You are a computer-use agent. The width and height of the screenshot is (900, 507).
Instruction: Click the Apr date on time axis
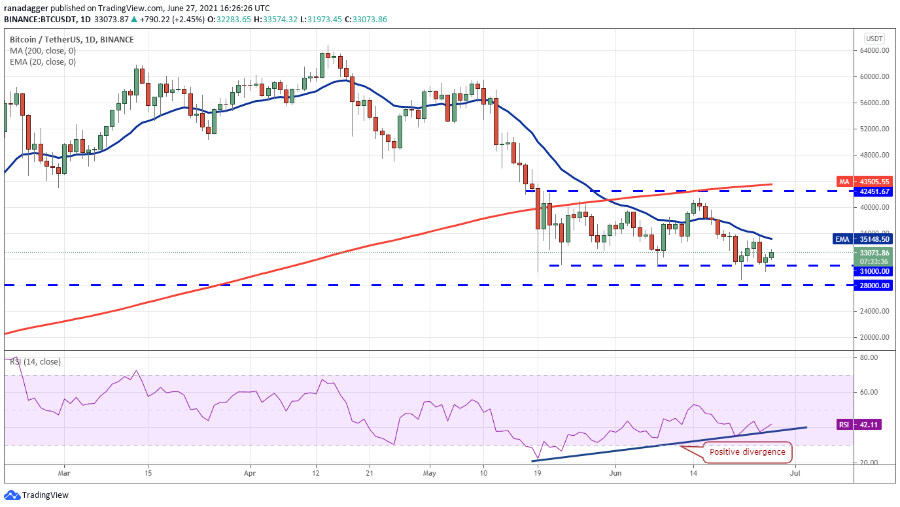tap(249, 472)
